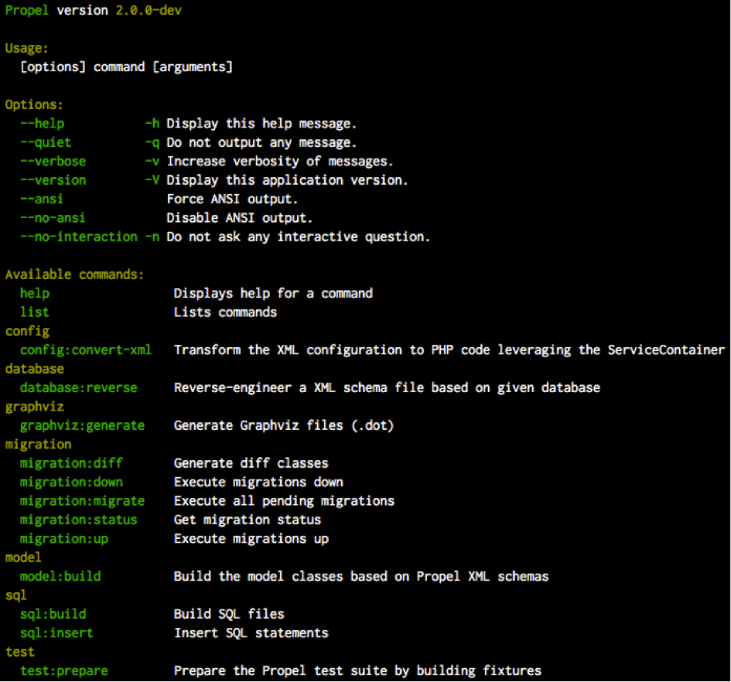The width and height of the screenshot is (731, 682).
Task: Click on migration:down command
Action: pos(71,482)
